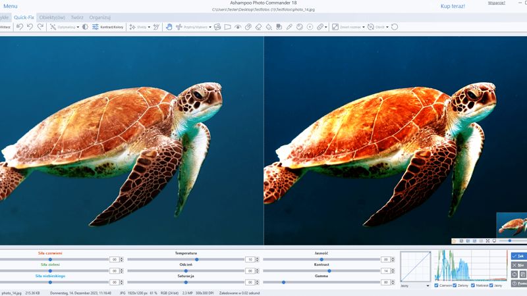Select the red-eye removal eye icon
The width and height of the screenshot is (527, 296).
point(238,27)
